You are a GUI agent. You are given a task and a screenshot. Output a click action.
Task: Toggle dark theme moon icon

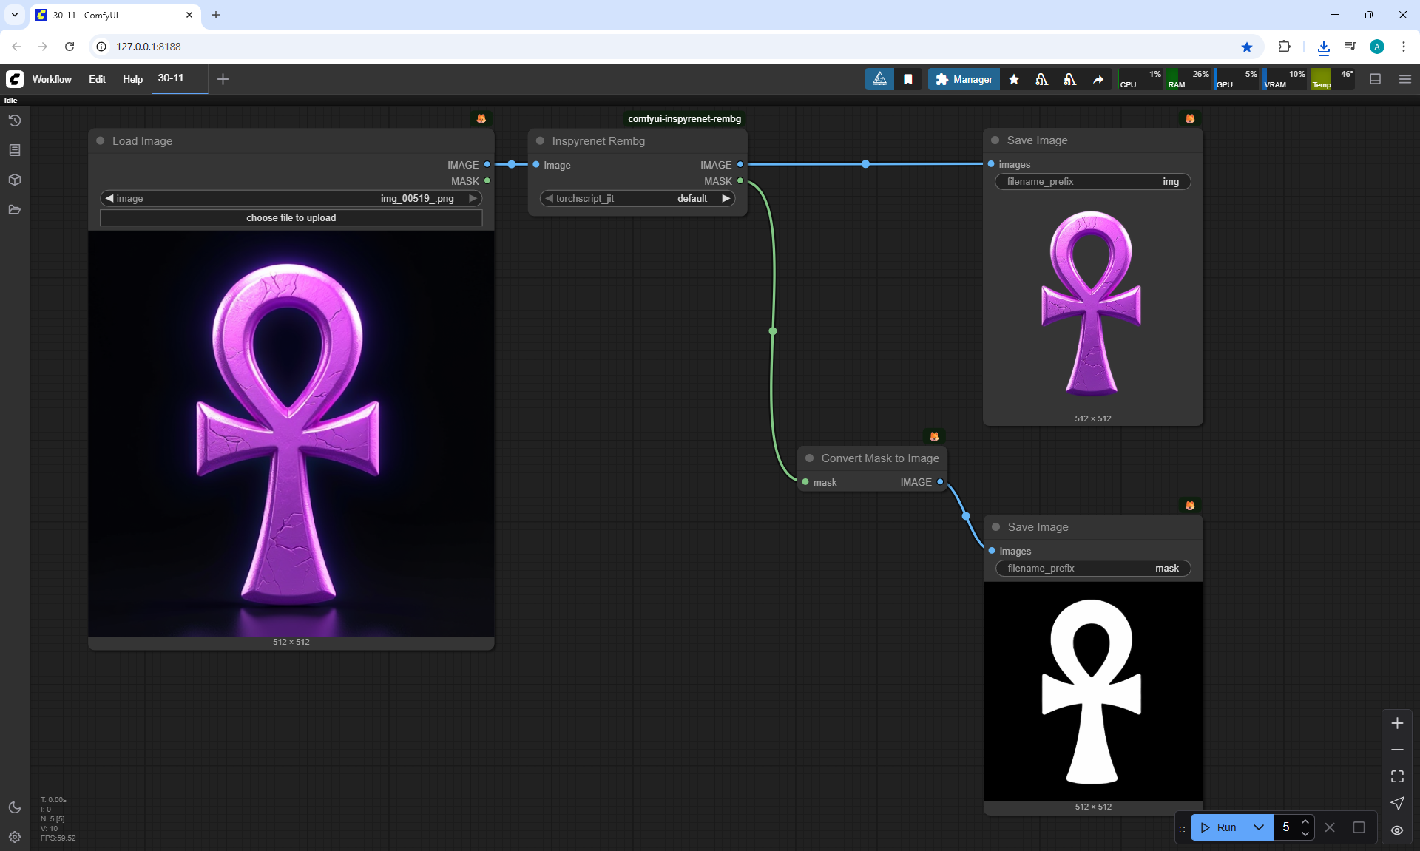tap(15, 807)
